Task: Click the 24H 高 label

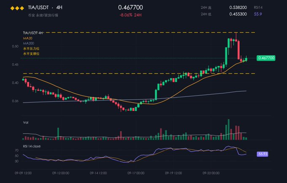Action: click(x=206, y=8)
